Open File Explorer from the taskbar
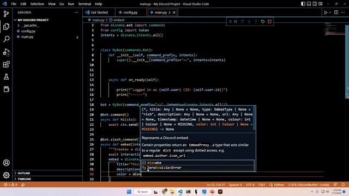 click(172, 192)
